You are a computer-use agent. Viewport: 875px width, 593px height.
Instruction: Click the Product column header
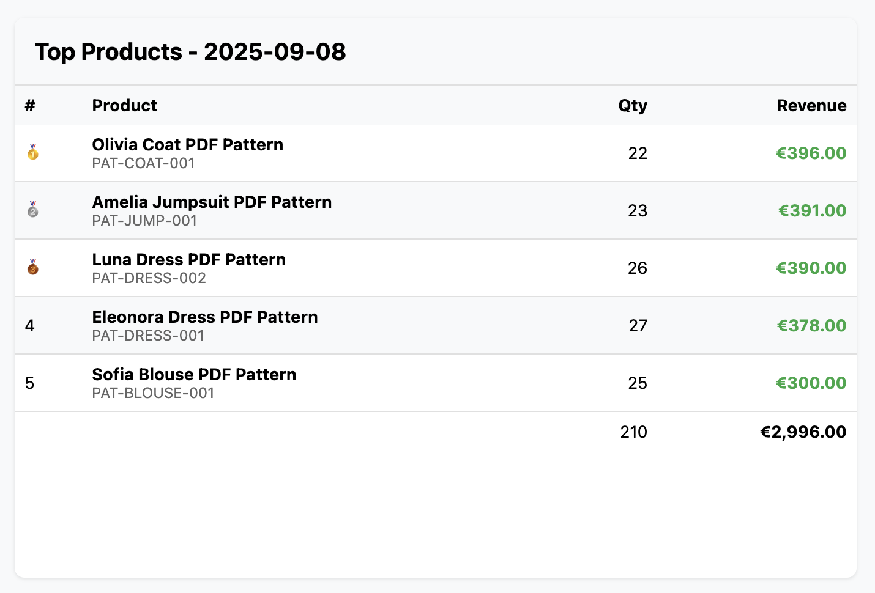tap(124, 106)
